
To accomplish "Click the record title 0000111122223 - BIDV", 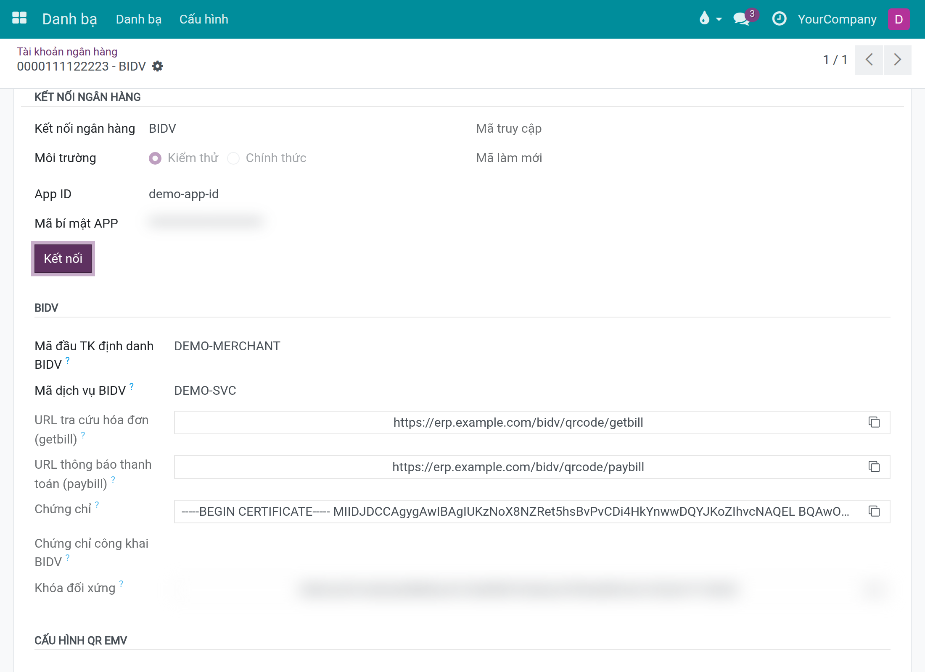I will (81, 66).
